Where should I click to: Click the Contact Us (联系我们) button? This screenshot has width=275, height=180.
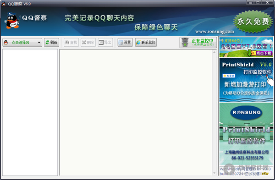tap(146, 43)
